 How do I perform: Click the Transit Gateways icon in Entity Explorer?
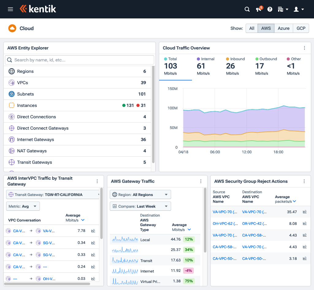click(x=11, y=162)
